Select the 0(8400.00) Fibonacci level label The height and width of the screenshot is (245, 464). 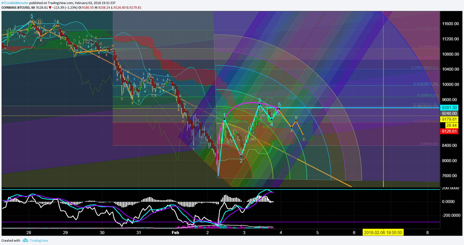tap(429, 144)
